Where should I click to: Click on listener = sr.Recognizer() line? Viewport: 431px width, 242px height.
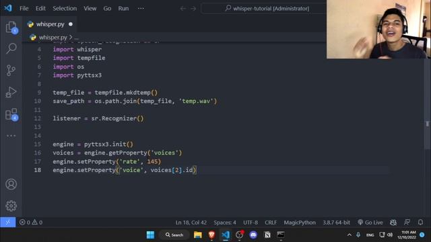click(98, 118)
